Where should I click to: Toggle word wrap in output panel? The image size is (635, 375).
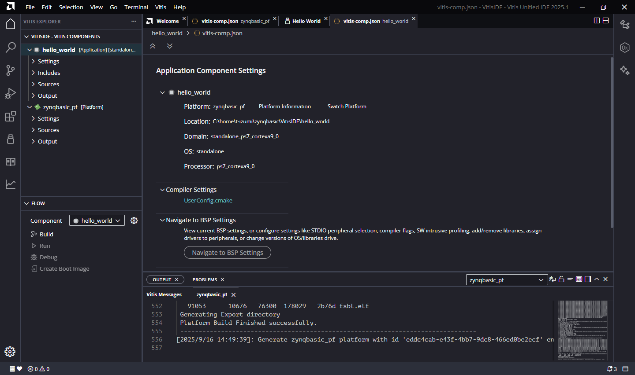coord(553,279)
